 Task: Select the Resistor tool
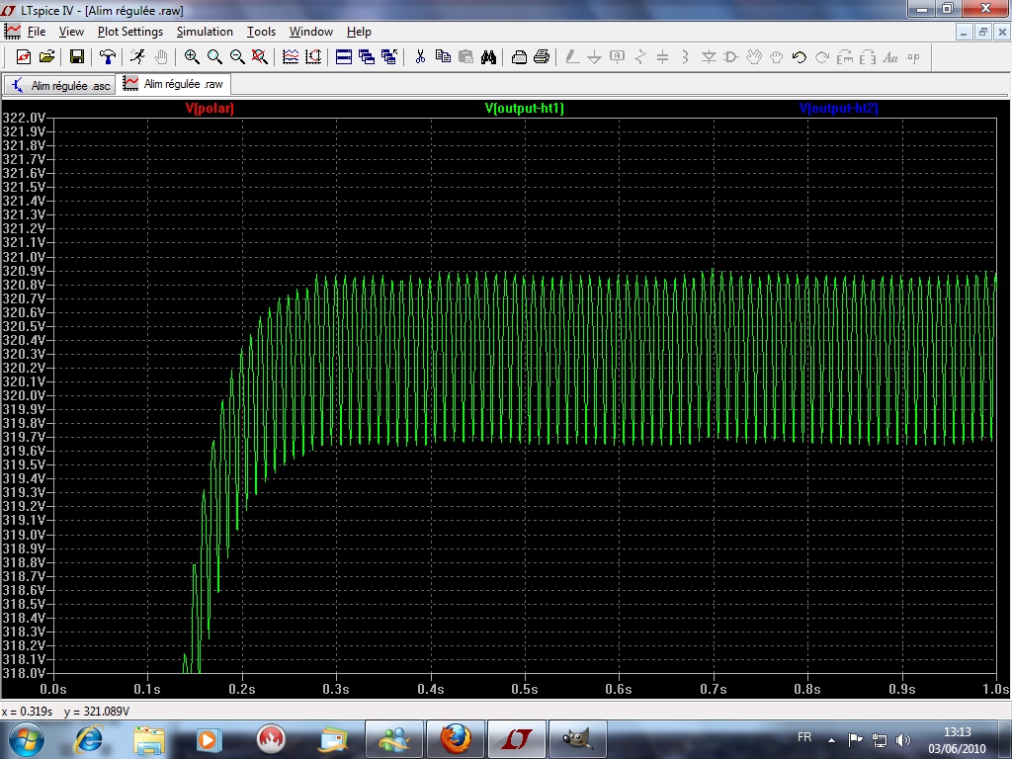pos(640,57)
